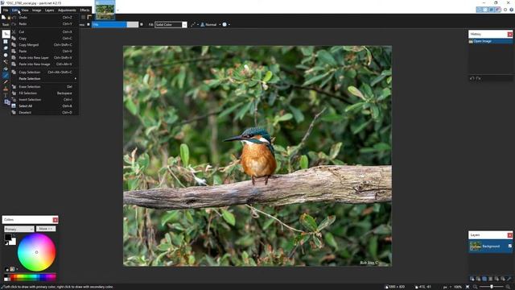Toggle Tools window button at top right

479,10
